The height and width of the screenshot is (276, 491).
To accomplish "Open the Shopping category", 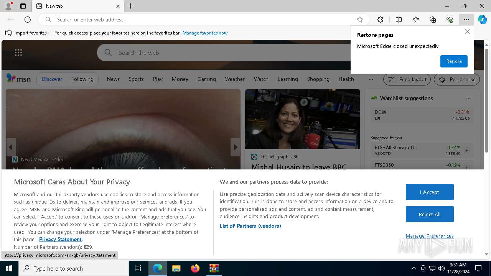I will [x=318, y=79].
